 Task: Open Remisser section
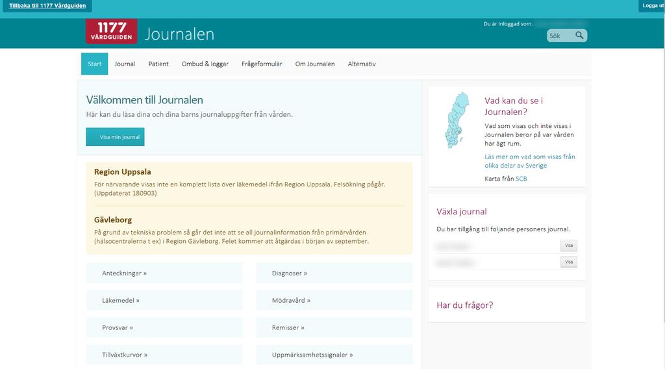(334, 327)
